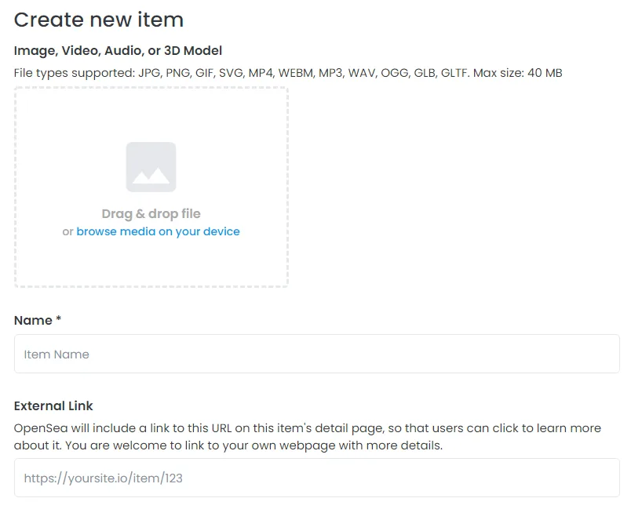Screen dimensions: 642x520
Task: Click the "or" text before the browse link
Action: (x=67, y=232)
